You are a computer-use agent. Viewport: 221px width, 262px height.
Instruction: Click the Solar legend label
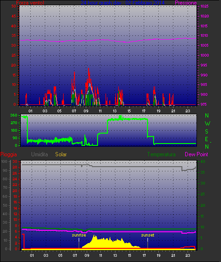click(61, 154)
